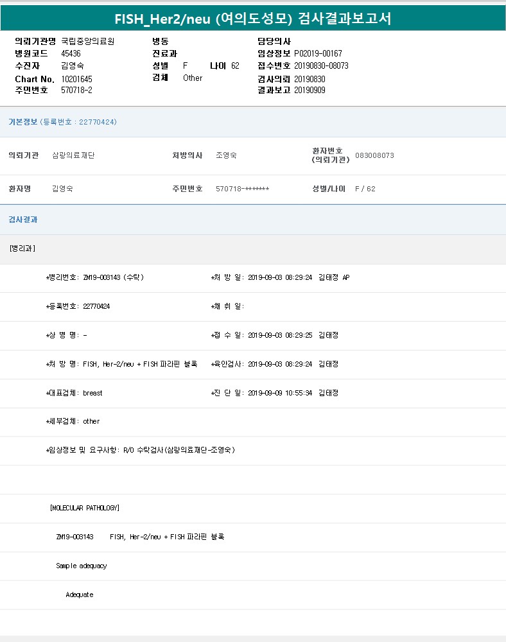Click the prescribing doctor name '조영숙'
The height and width of the screenshot is (642, 506).
pyautogui.click(x=227, y=155)
